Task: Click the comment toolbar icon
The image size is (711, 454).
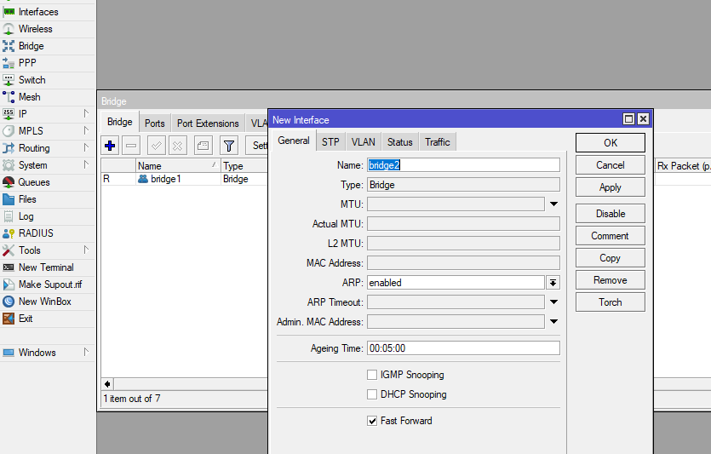Action: (204, 146)
